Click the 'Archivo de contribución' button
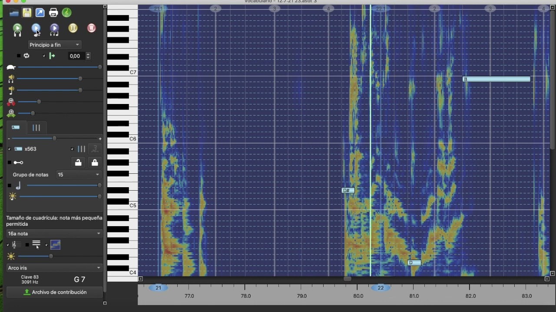Image resolution: width=556 pixels, height=312 pixels. (x=55, y=292)
